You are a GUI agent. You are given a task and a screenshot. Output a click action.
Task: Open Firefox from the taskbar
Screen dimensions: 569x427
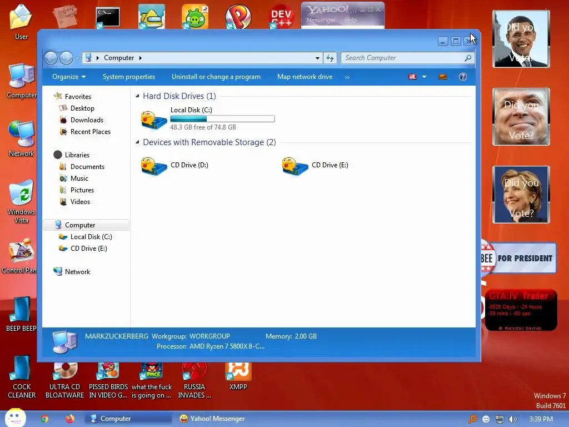point(69,419)
